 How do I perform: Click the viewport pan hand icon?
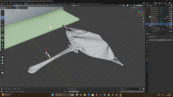[x=143, y=21]
